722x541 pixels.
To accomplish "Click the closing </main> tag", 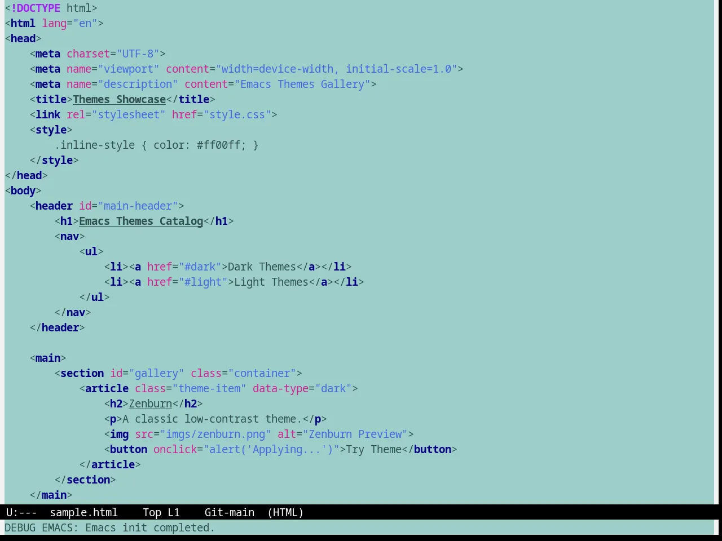I will point(51,495).
